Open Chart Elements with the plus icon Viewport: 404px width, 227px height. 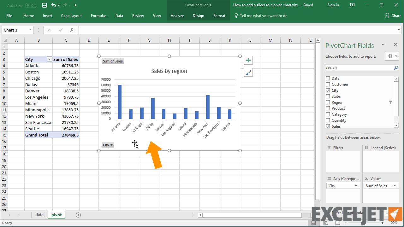click(x=248, y=60)
